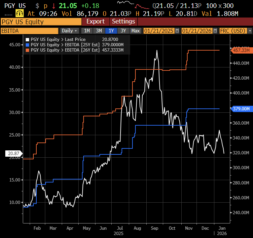Click the Sep label on the x-axis
This screenshot has width=253, height=238.
point(155,228)
